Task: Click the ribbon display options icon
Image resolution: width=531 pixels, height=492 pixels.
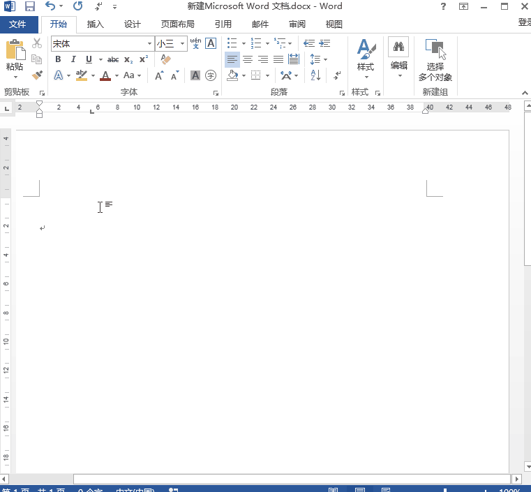Action: coord(463,6)
